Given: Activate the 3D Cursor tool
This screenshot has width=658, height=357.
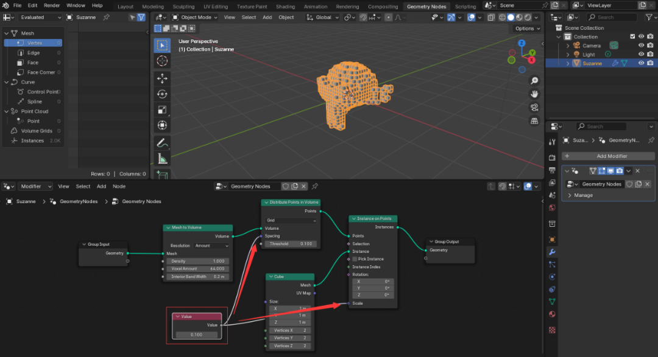Looking at the screenshot, I should click(x=162, y=61).
